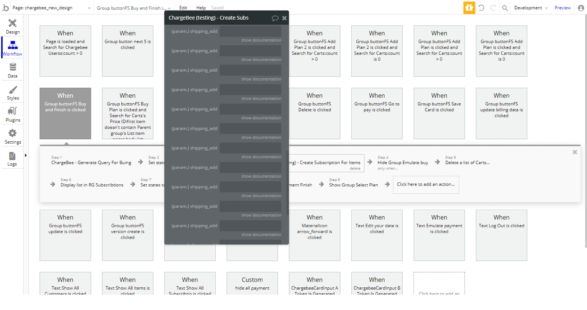
Task: Open the Logs tab
Action: (x=13, y=158)
